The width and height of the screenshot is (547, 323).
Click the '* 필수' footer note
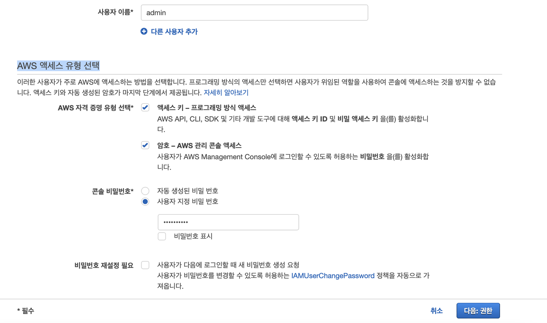26,311
